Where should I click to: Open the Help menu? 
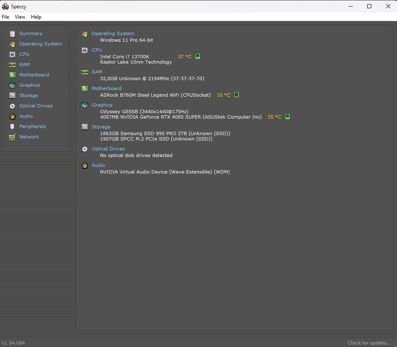[36, 17]
